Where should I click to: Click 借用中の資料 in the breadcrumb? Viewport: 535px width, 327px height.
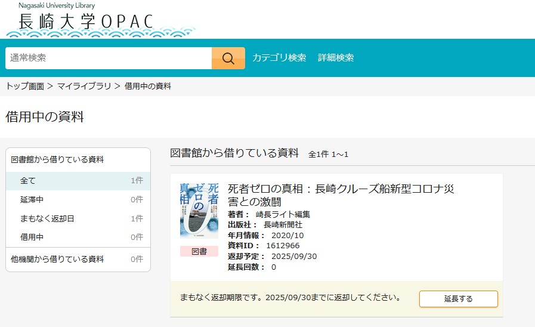click(148, 87)
